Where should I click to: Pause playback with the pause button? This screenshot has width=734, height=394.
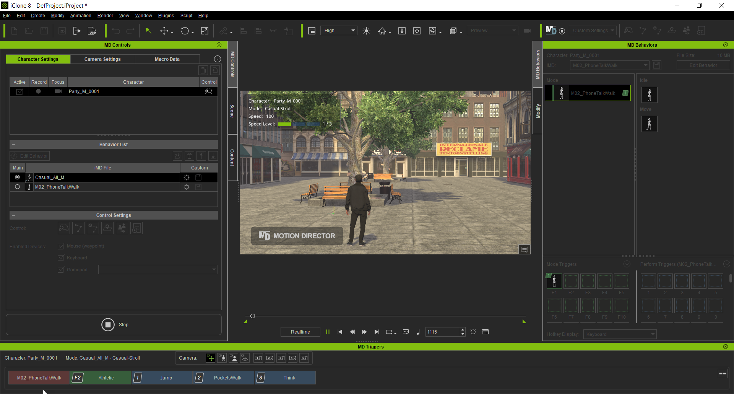(328, 332)
